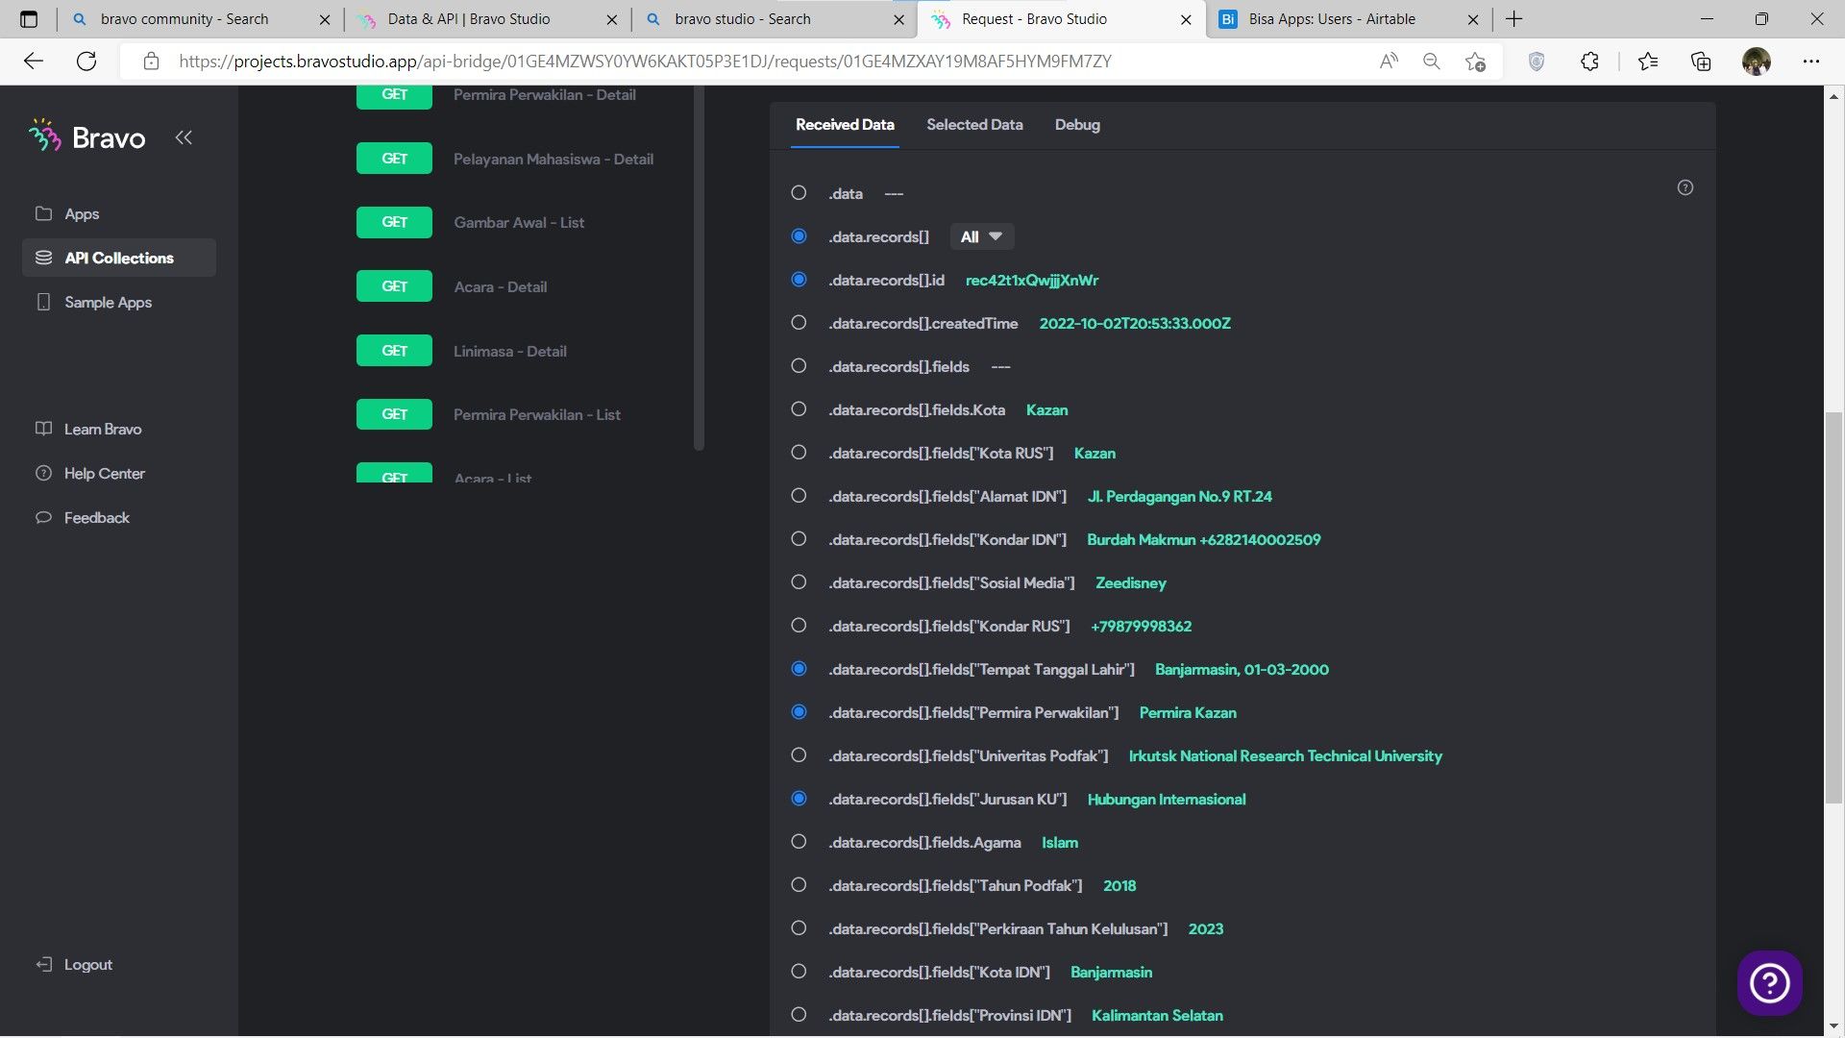Screen dimensions: 1845x1038
Task: Open the Received Data tab
Action: [x=845, y=125]
